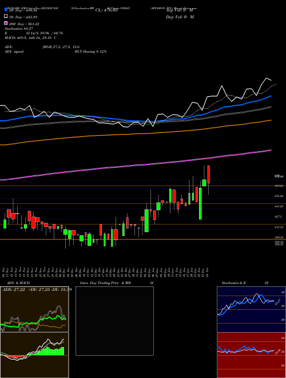Click the MACD values line '469.3, 446.14, 23.16'
The width and height of the screenshot is (286, 378).
click(x=37, y=38)
